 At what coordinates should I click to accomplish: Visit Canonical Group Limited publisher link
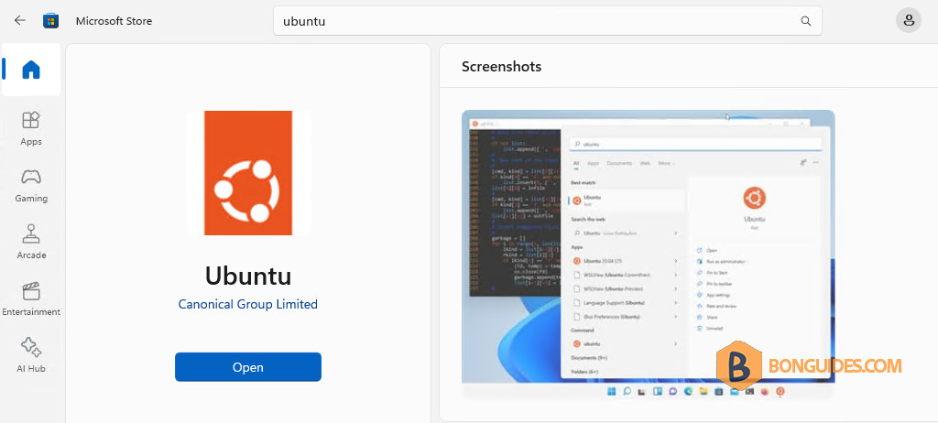pos(247,304)
